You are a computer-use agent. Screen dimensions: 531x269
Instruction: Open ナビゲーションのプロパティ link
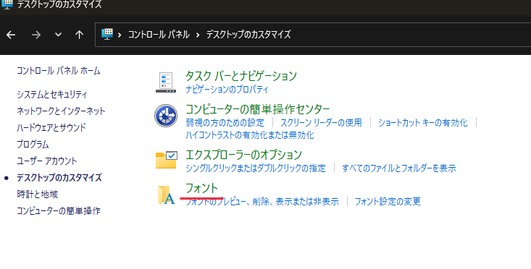coord(227,90)
